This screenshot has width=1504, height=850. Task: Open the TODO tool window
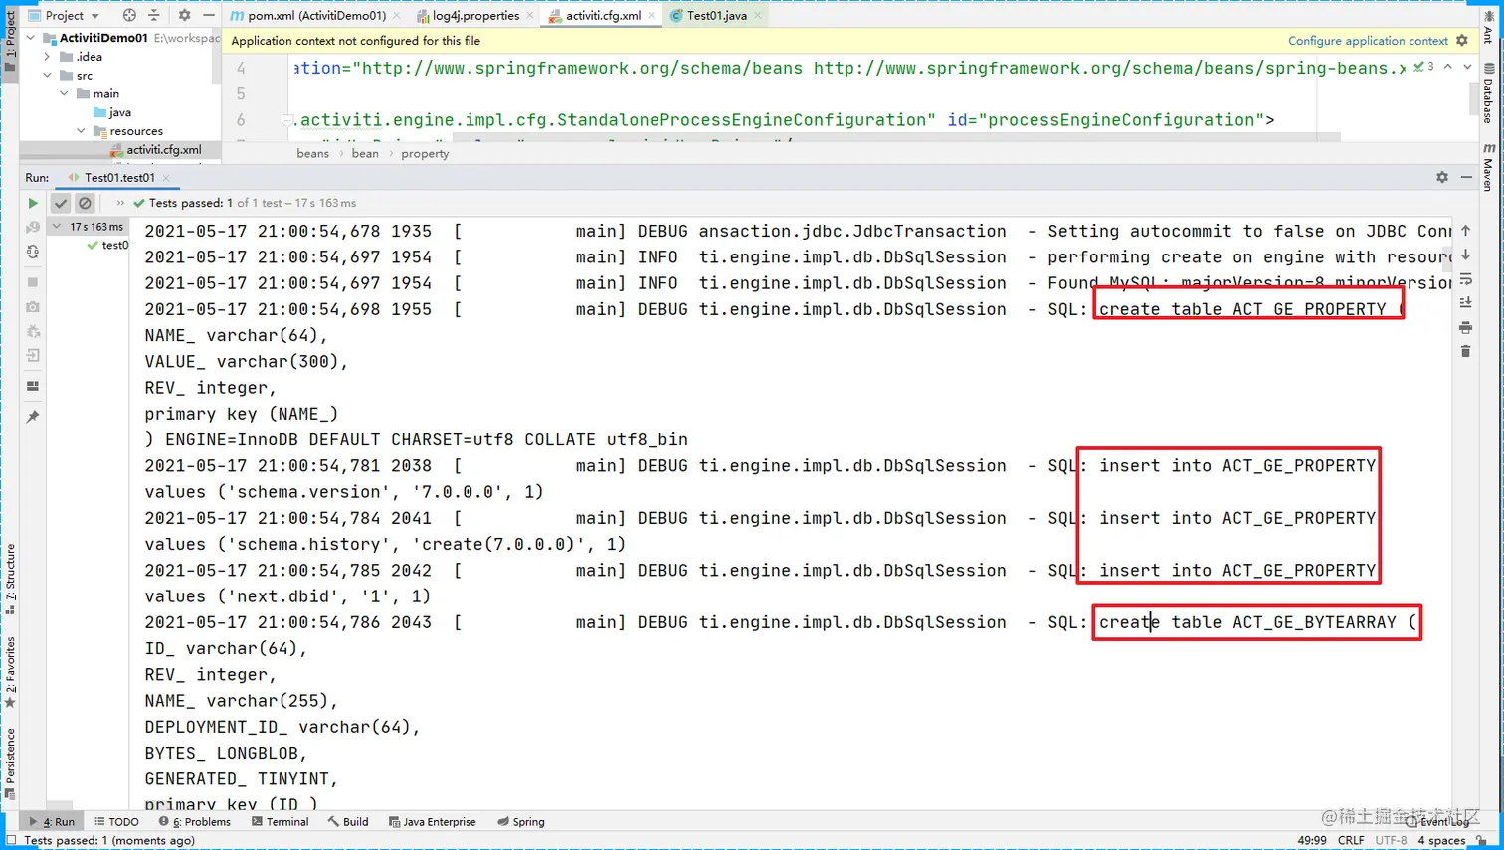click(x=116, y=822)
